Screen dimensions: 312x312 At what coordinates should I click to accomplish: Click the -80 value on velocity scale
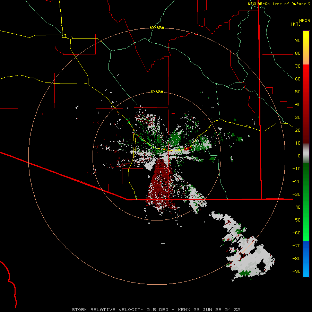[x=296, y=259]
